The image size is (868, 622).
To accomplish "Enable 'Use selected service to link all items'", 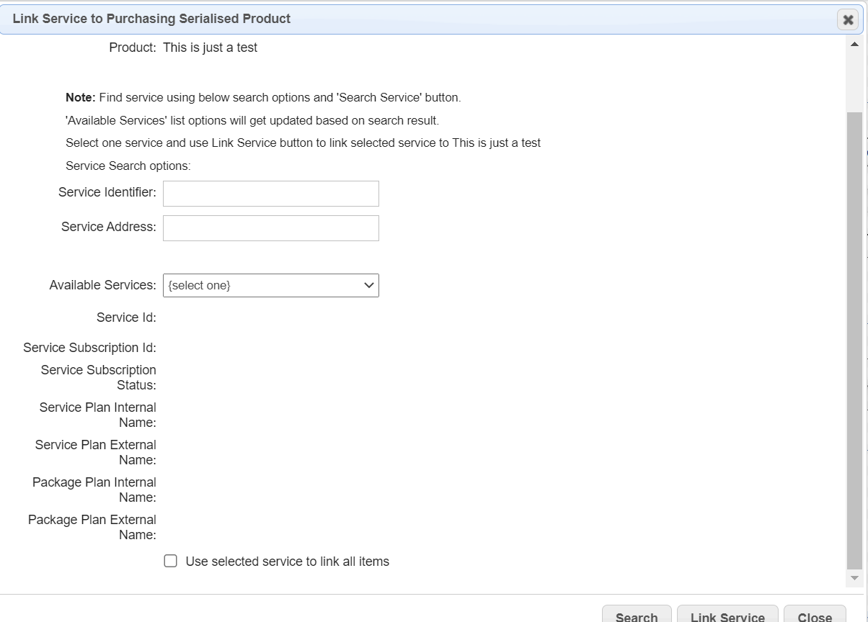I will pos(171,562).
